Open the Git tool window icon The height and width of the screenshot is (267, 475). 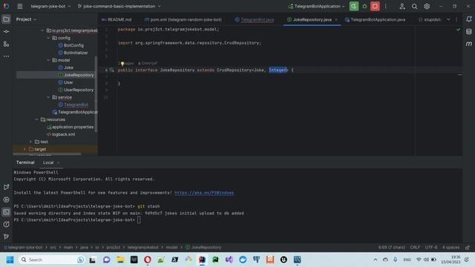(x=6, y=237)
